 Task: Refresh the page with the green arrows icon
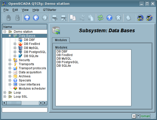(x=101, y=18)
